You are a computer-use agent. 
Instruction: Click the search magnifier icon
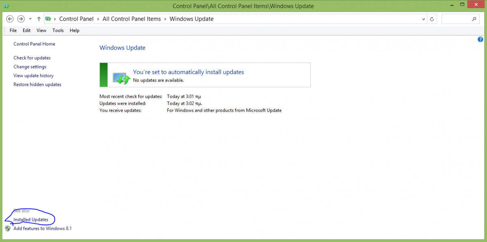[474, 19]
